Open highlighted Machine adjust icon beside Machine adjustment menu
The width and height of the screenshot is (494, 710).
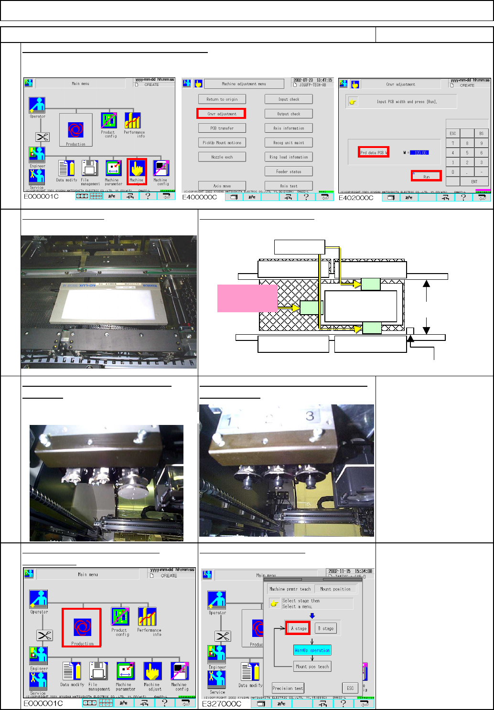(137, 172)
